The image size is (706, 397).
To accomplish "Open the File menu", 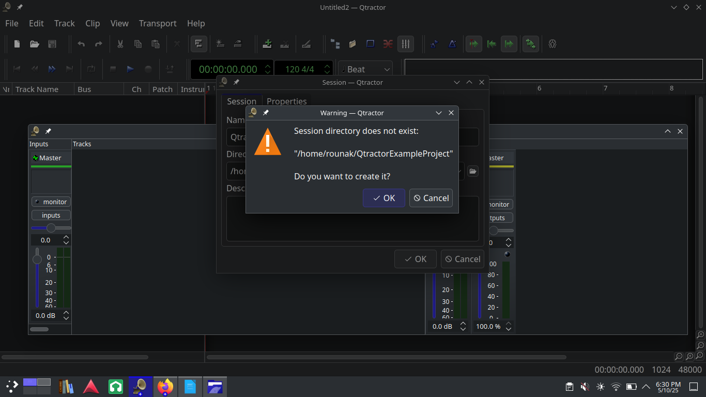I will point(11,23).
